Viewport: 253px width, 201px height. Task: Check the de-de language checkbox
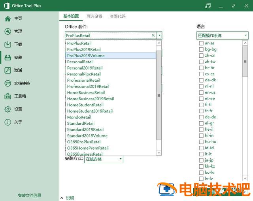click(201, 117)
